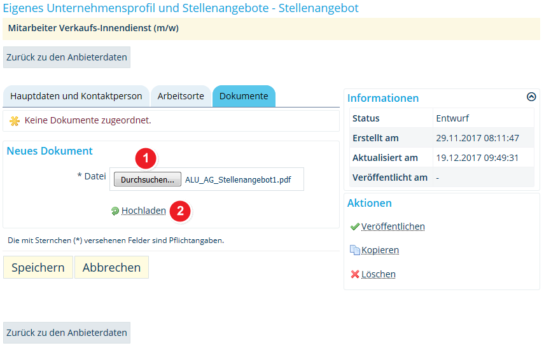Click the yellow asterisk notice icon
This screenshot has width=544, height=348.
click(15, 121)
